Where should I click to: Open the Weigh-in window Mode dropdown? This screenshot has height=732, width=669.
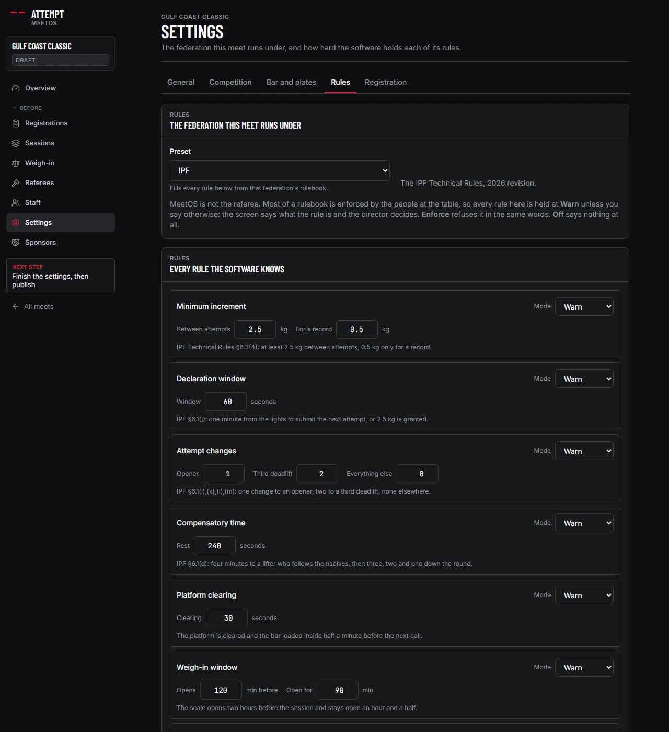pyautogui.click(x=584, y=667)
